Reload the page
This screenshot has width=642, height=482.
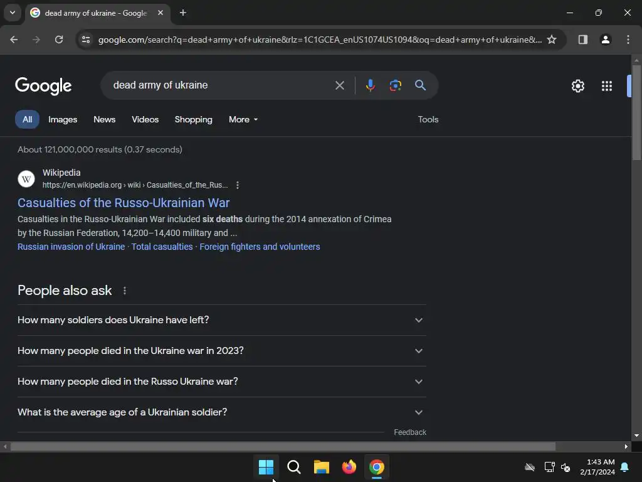pos(59,40)
